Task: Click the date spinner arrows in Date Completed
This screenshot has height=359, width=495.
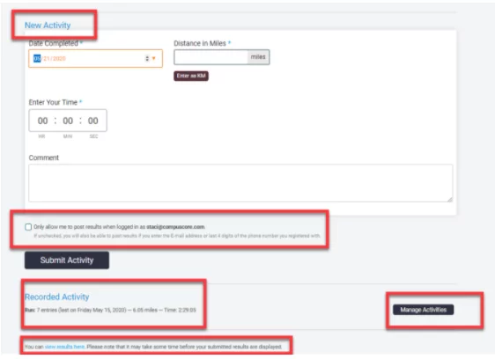Action: pyautogui.click(x=147, y=59)
